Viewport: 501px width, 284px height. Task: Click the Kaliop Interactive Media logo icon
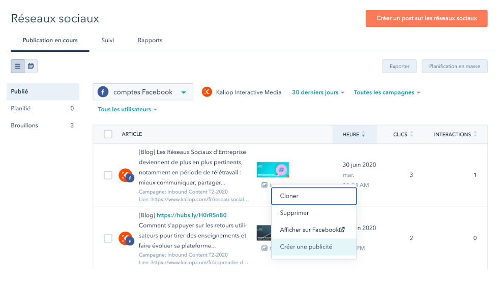click(x=207, y=92)
